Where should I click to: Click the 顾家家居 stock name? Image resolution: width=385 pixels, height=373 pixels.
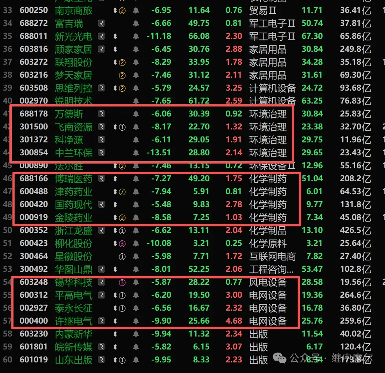[73, 49]
